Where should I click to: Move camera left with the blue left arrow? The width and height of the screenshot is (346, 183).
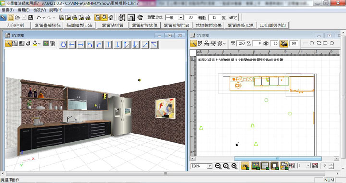(x=72, y=45)
